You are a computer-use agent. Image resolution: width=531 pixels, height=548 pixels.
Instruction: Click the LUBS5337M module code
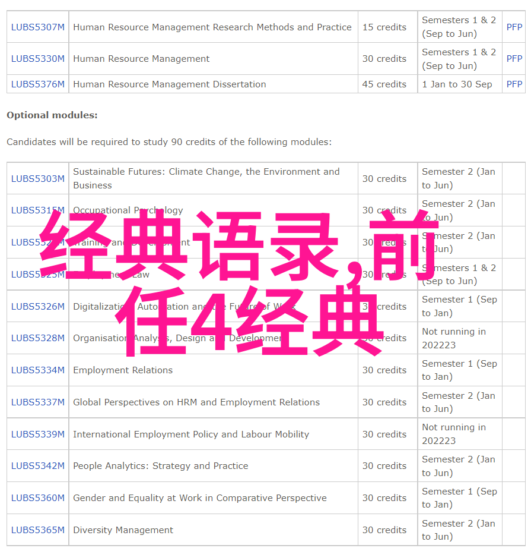point(37,402)
